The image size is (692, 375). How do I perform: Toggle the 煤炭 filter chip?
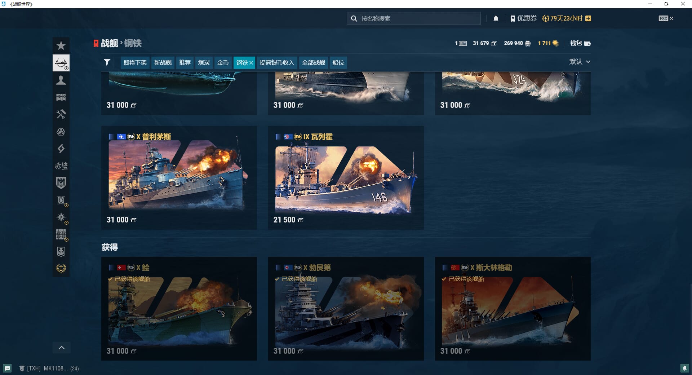click(204, 63)
